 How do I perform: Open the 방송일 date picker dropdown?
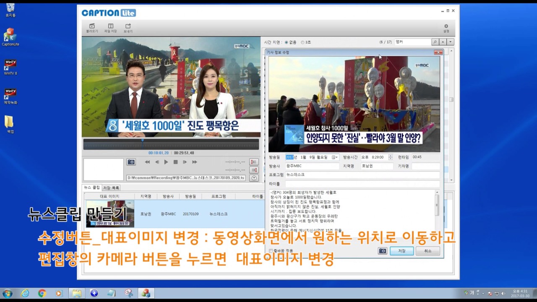pos(335,157)
